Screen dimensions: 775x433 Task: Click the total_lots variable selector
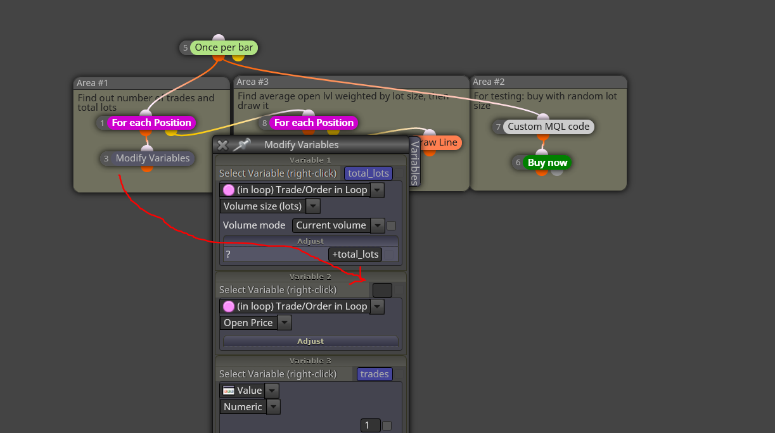[x=368, y=173]
